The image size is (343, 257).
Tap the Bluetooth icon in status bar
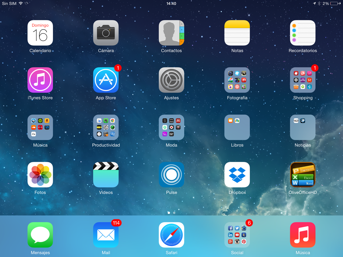tap(319, 3)
